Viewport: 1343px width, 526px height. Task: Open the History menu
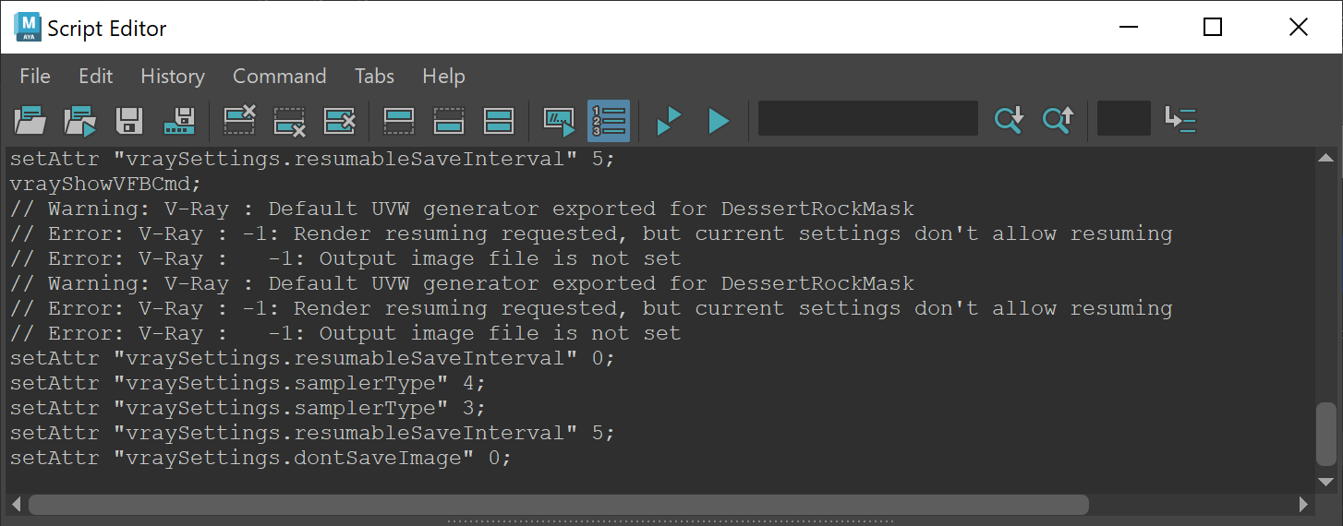click(x=173, y=77)
